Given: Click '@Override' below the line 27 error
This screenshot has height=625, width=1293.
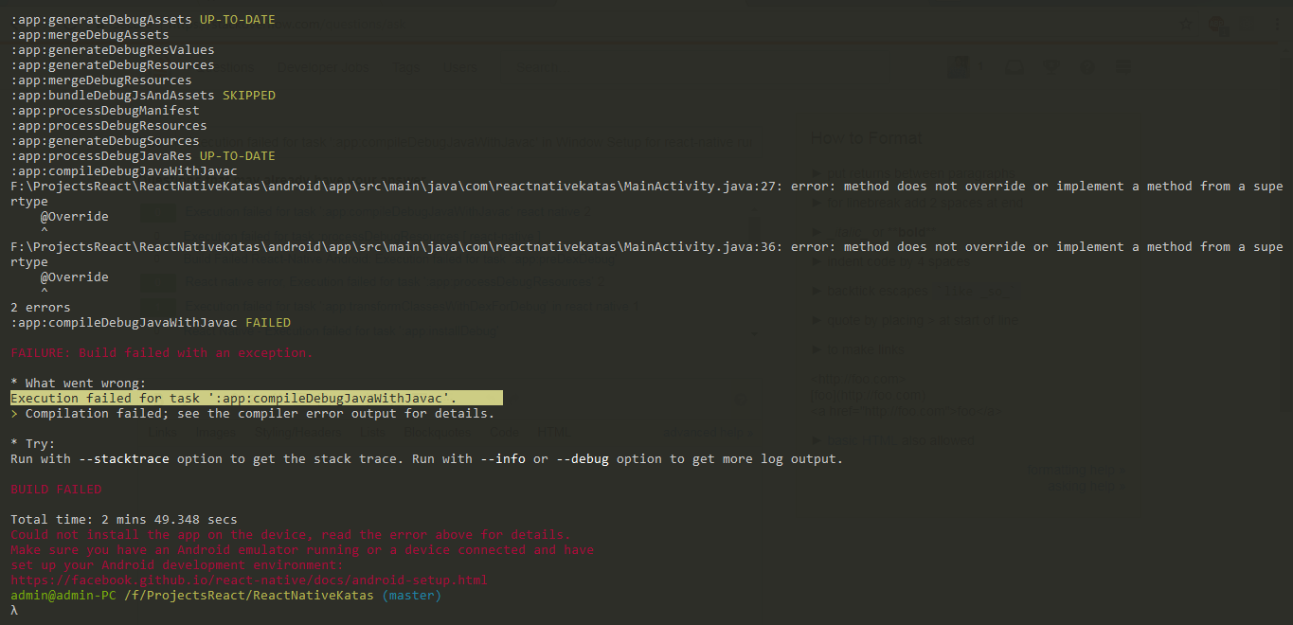Looking at the screenshot, I should tap(75, 217).
